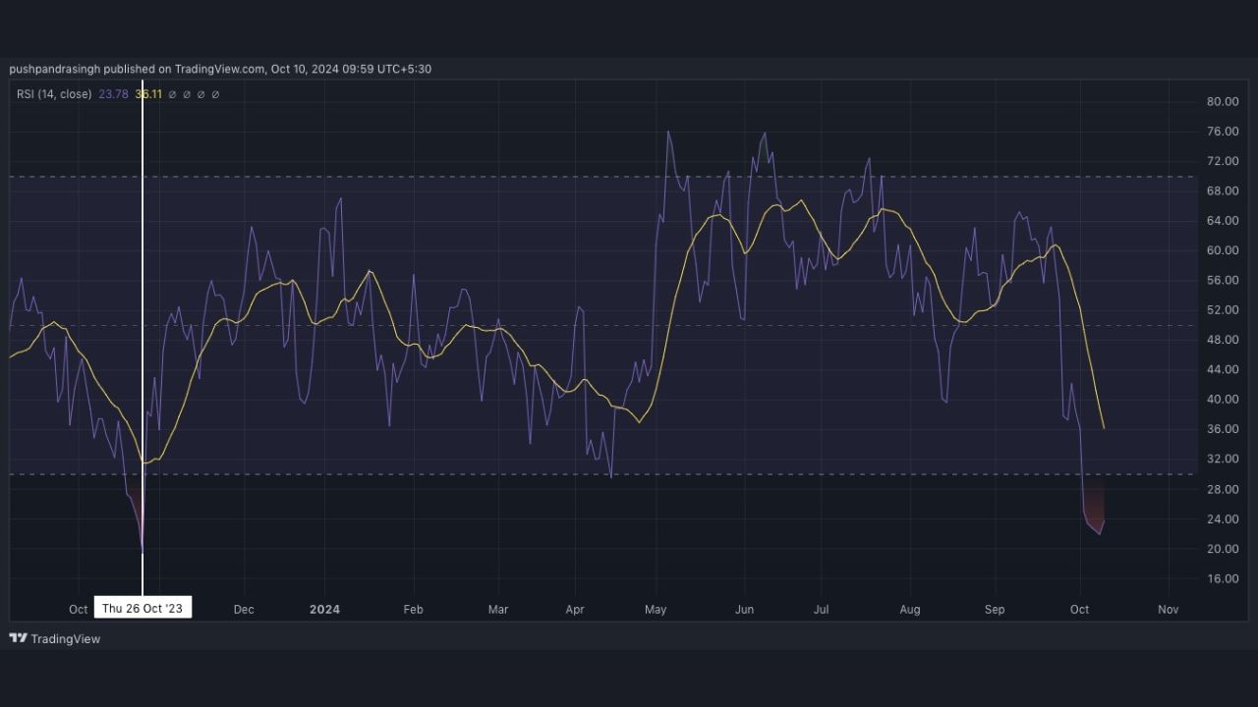1258x707 pixels.
Task: Click the 'Thu 26 Oct '23' date label
Action: coord(143,609)
